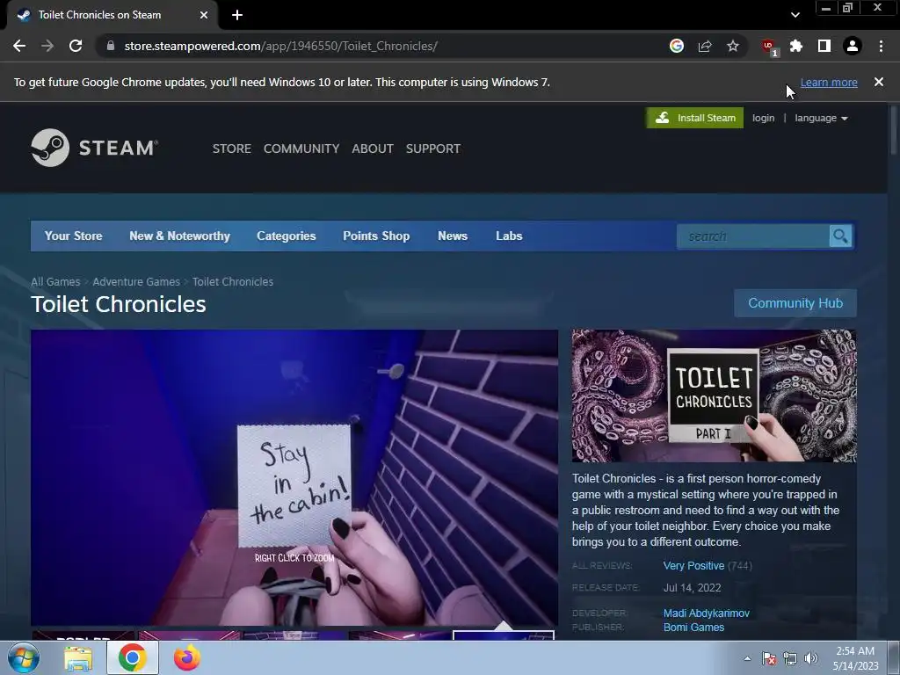Screen dimensions: 900x675
Task: Open Action Center flag icon
Action: (769, 658)
